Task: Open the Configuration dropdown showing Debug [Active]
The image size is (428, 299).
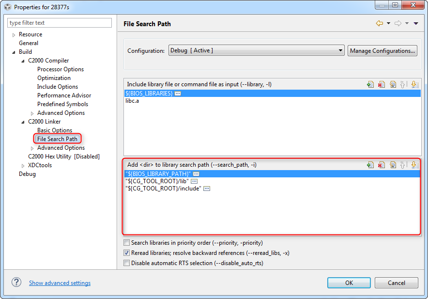Action: click(x=256, y=50)
